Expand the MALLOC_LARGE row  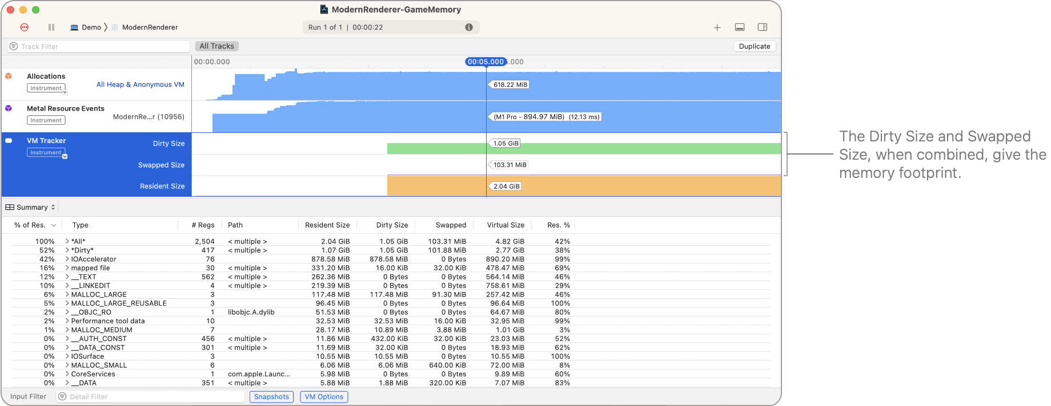point(67,295)
